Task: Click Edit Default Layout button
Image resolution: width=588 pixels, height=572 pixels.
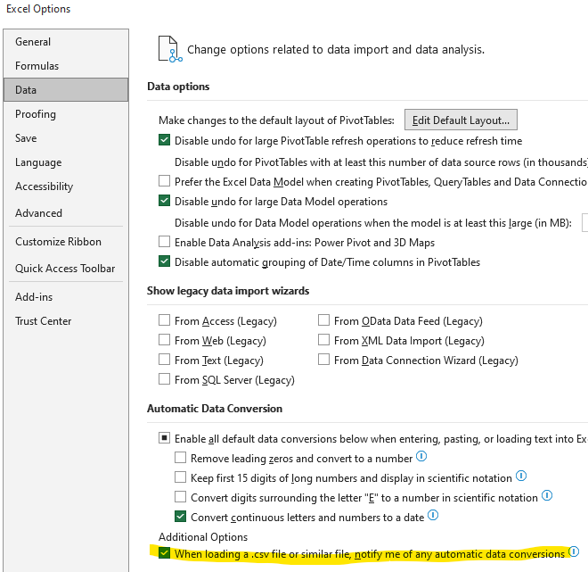Action: click(461, 120)
